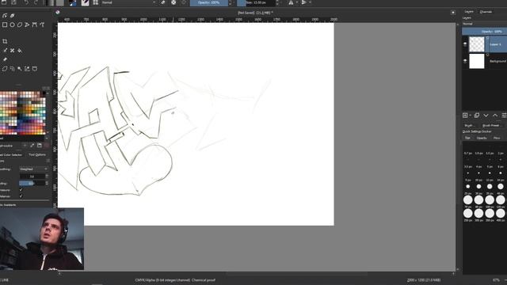
Task: Click the foreground/background color swatch
Action: coord(73,2)
